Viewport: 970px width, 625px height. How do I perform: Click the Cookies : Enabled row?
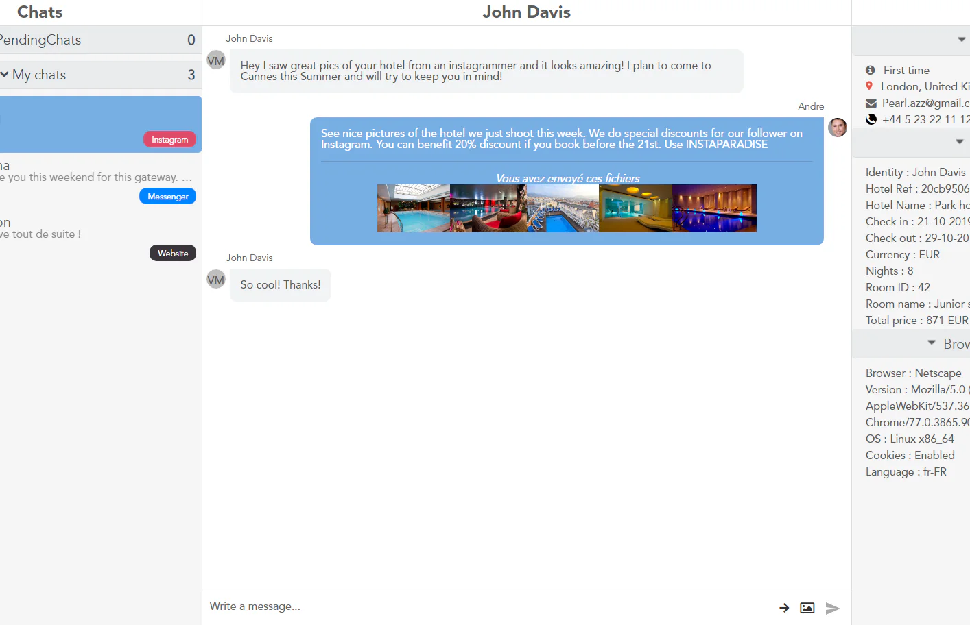tap(910, 455)
